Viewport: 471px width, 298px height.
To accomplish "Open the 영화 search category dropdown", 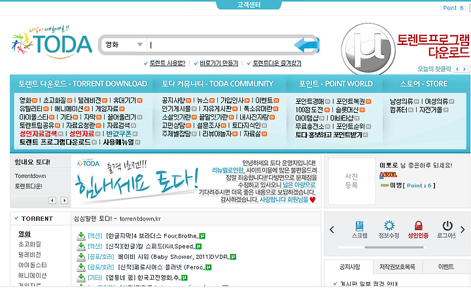I will pyautogui.click(x=123, y=44).
